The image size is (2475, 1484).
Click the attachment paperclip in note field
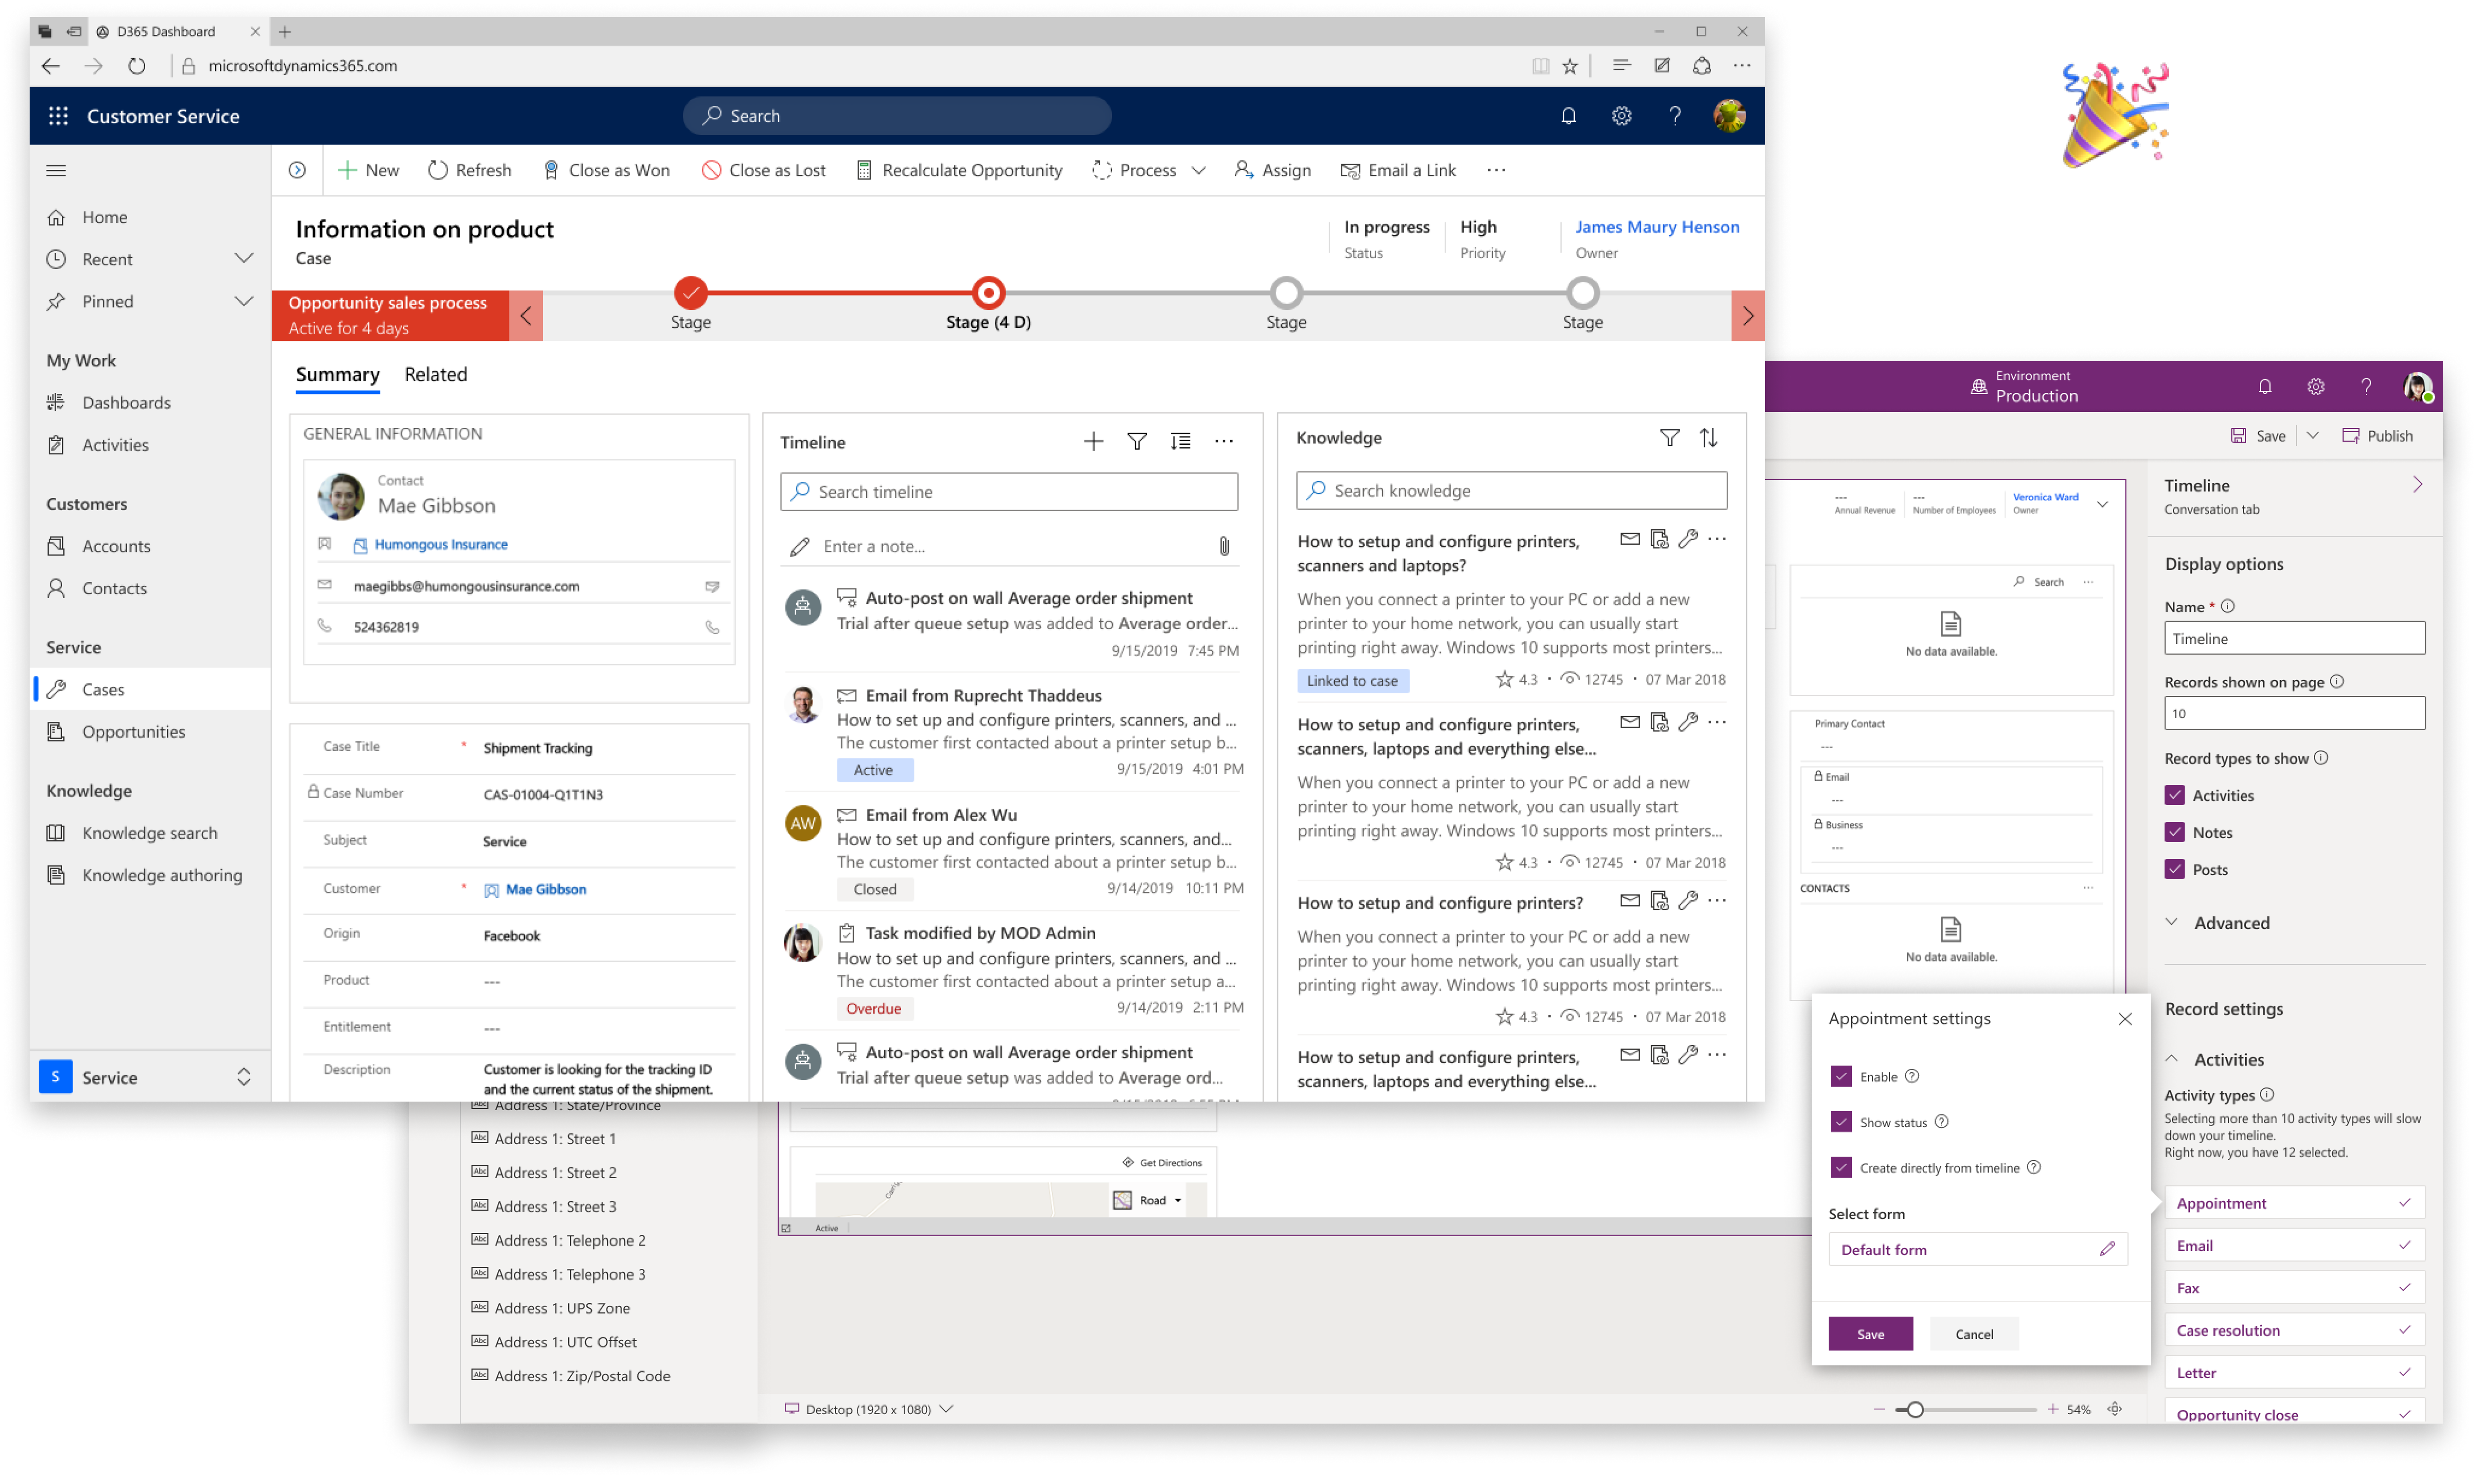(1224, 546)
